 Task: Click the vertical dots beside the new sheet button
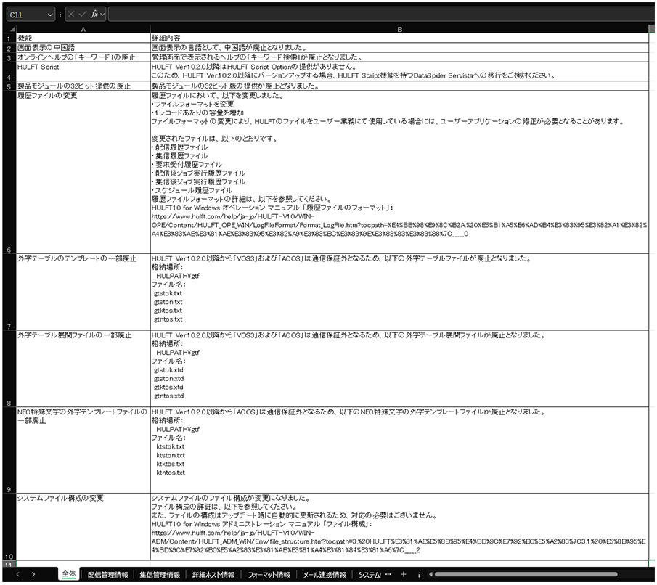(x=419, y=575)
